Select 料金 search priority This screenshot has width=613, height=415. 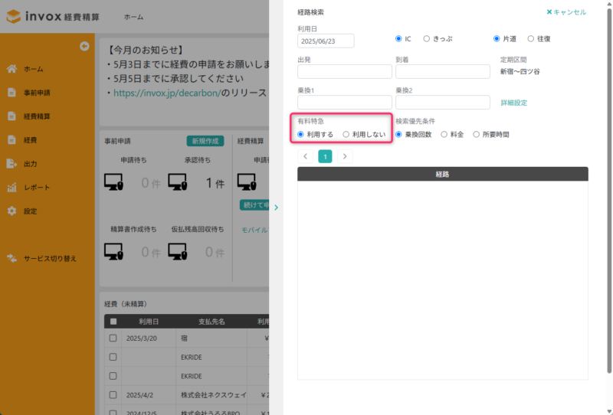(444, 135)
